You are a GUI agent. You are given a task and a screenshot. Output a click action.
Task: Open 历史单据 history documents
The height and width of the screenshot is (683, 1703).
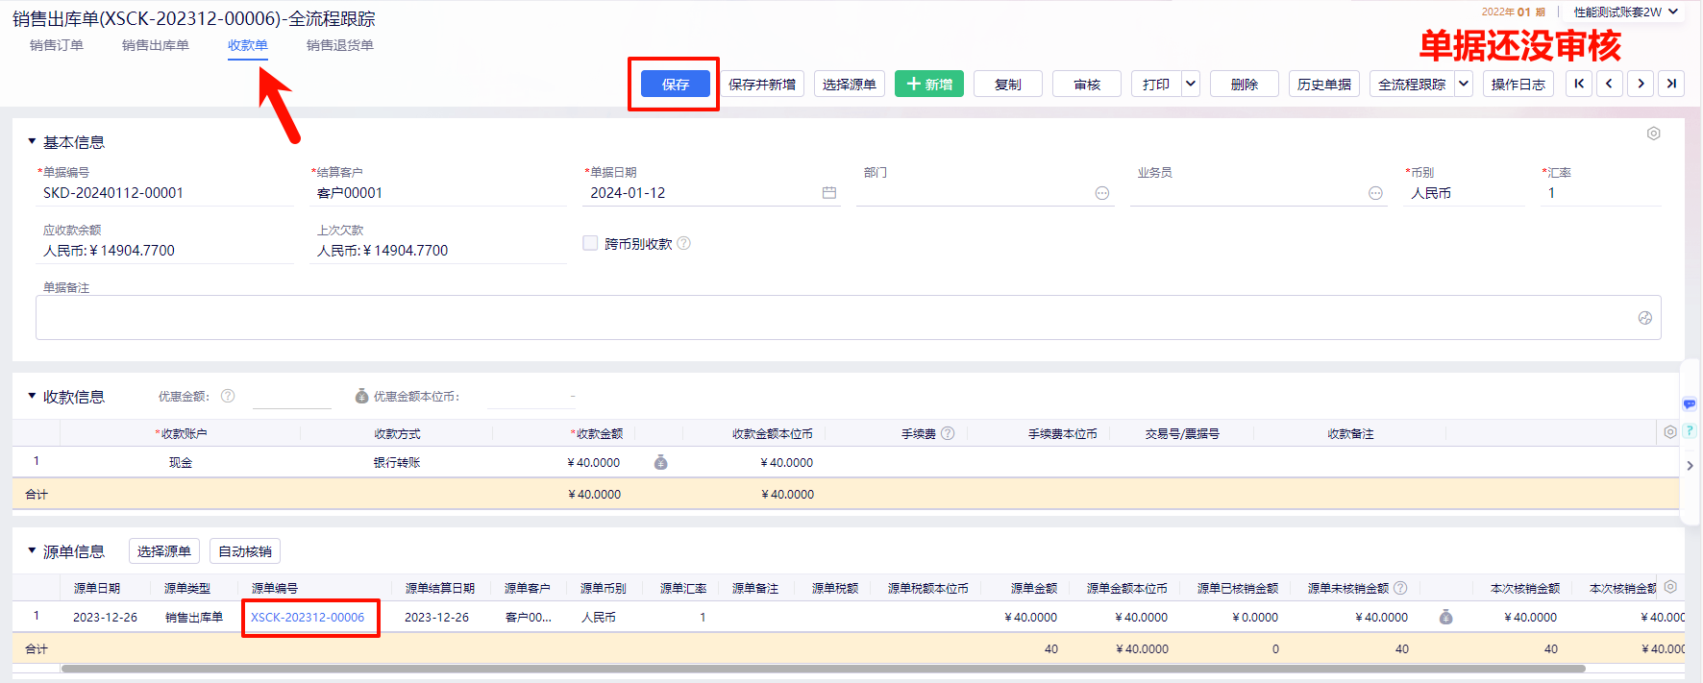(1324, 85)
